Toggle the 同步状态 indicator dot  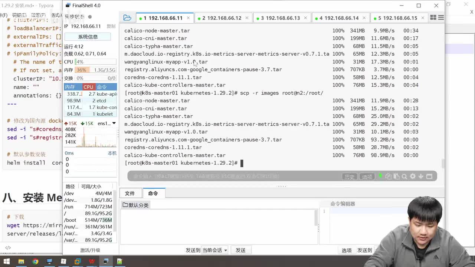pos(90,17)
